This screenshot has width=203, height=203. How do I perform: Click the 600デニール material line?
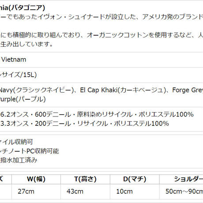(97, 114)
